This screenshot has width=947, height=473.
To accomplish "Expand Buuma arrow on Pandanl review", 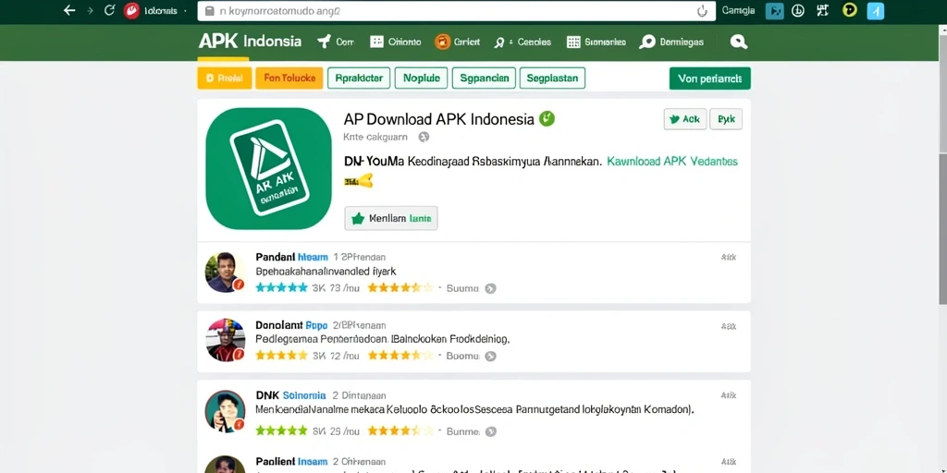I will click(490, 288).
